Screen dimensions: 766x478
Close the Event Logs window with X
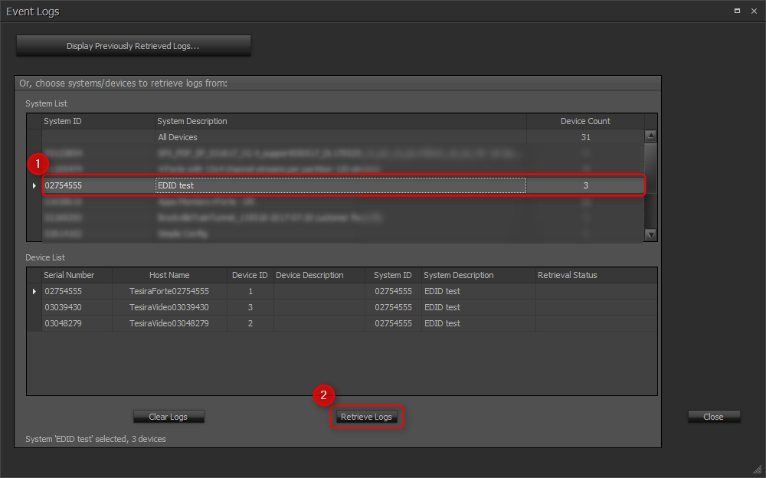754,11
